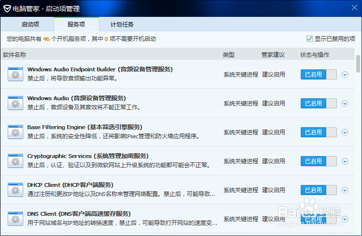362x236 pixels.
Task: Disable the Base Filtering Engine service switch
Action: [319, 132]
